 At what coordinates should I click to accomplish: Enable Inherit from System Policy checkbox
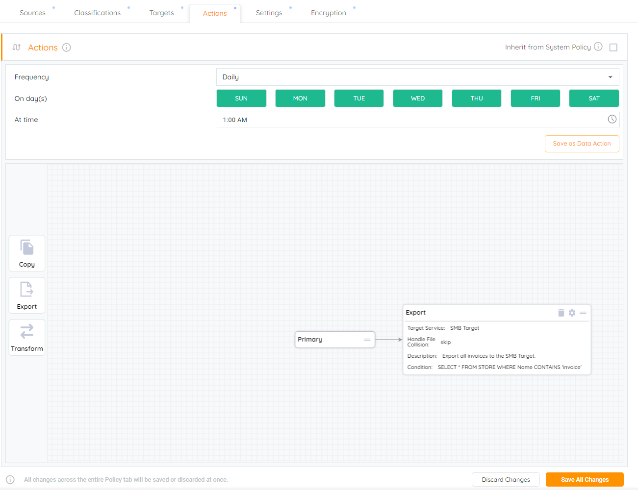click(613, 48)
